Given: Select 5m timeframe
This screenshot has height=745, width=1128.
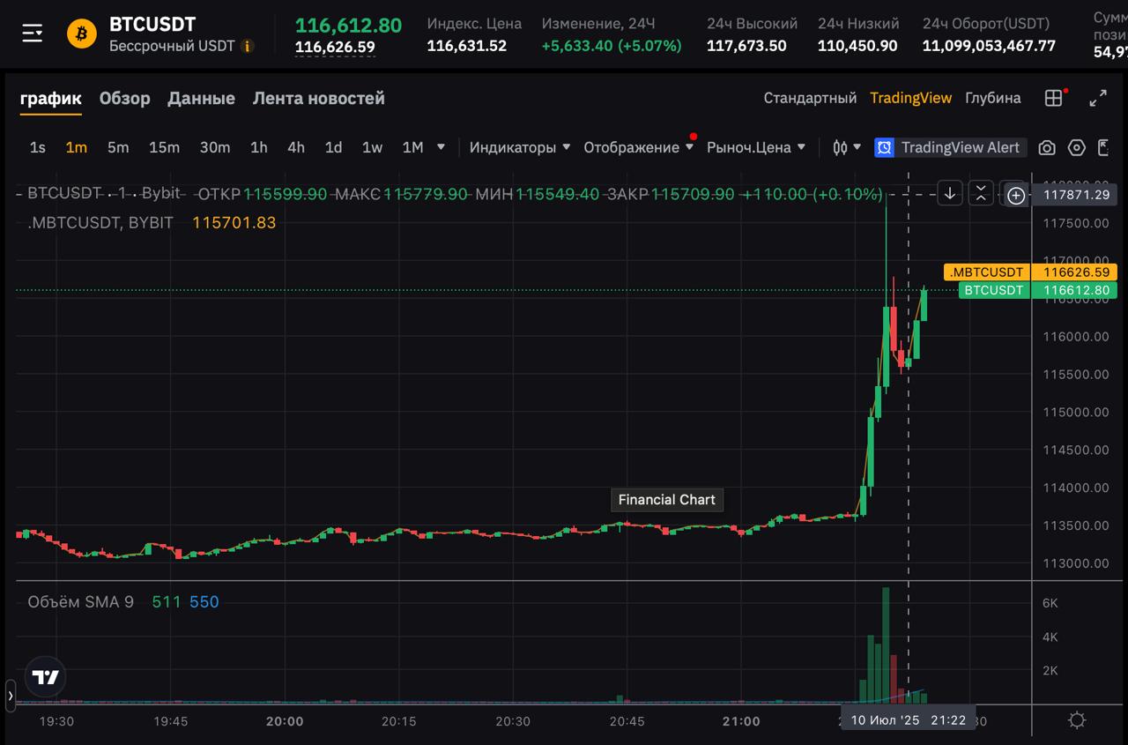Looking at the screenshot, I should (118, 147).
